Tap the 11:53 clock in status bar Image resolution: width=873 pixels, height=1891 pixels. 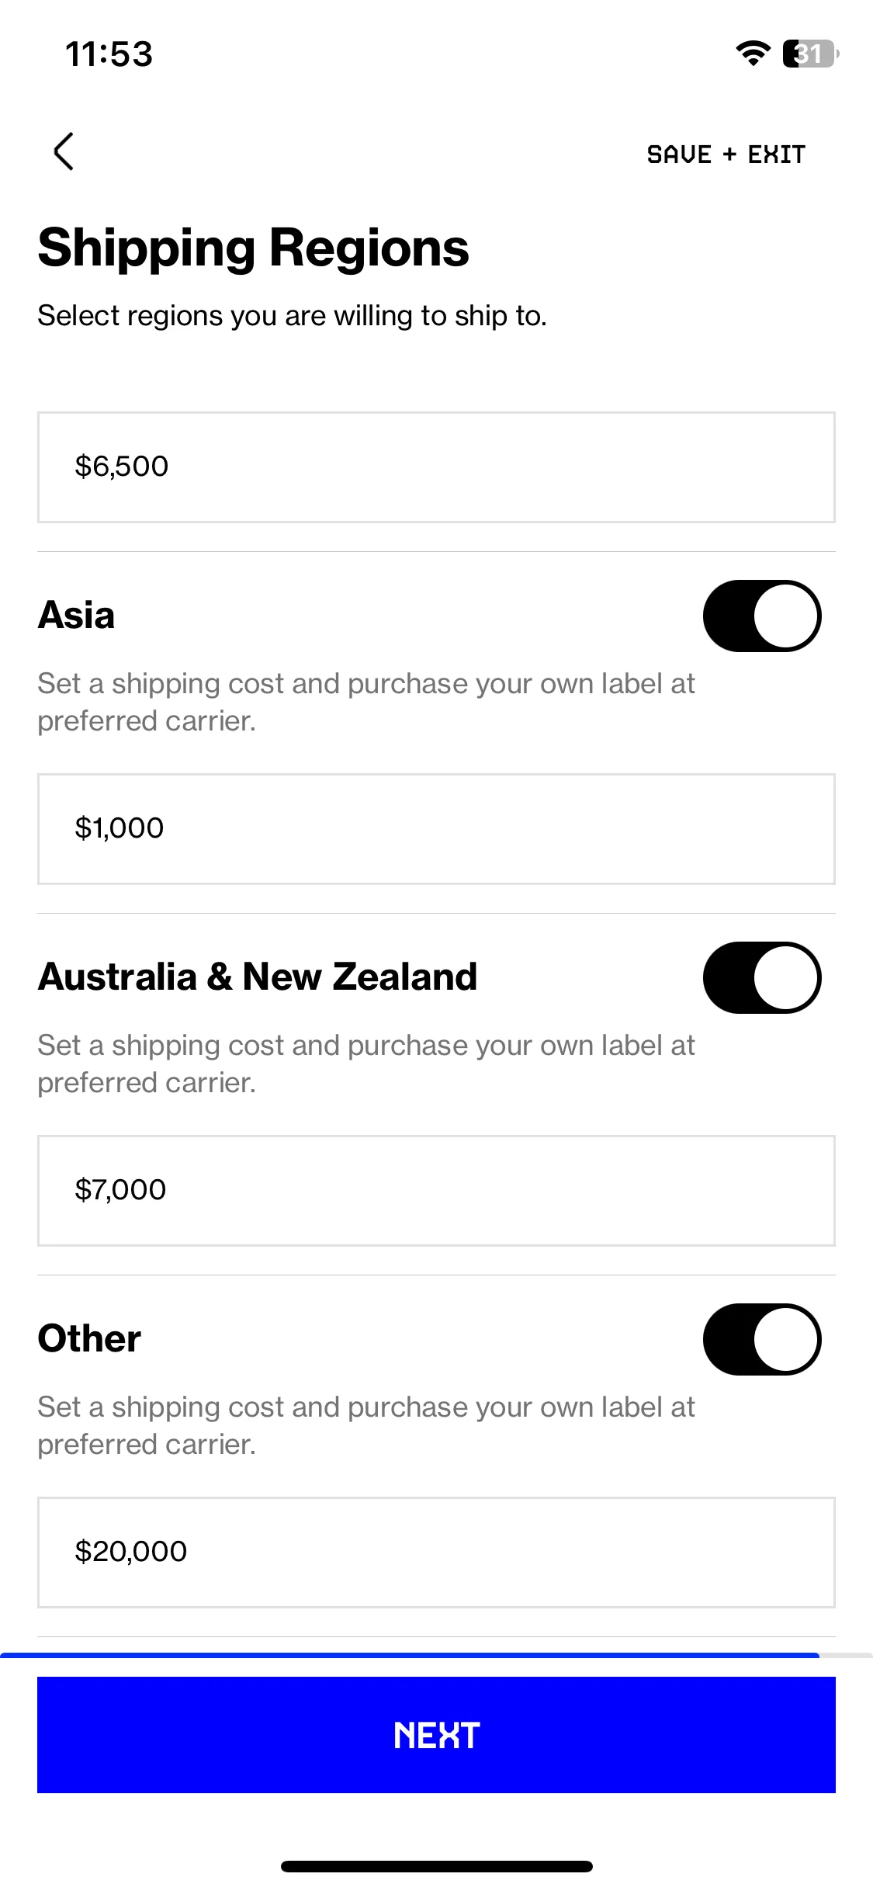pyautogui.click(x=109, y=54)
